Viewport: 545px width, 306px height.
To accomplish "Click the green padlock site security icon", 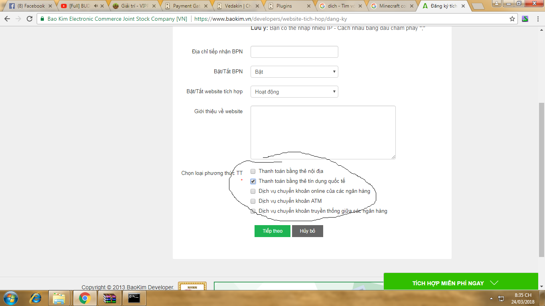I will coord(42,19).
